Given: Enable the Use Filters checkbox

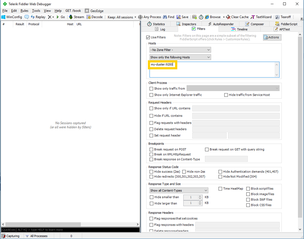Looking at the screenshot, I should pos(148,37).
